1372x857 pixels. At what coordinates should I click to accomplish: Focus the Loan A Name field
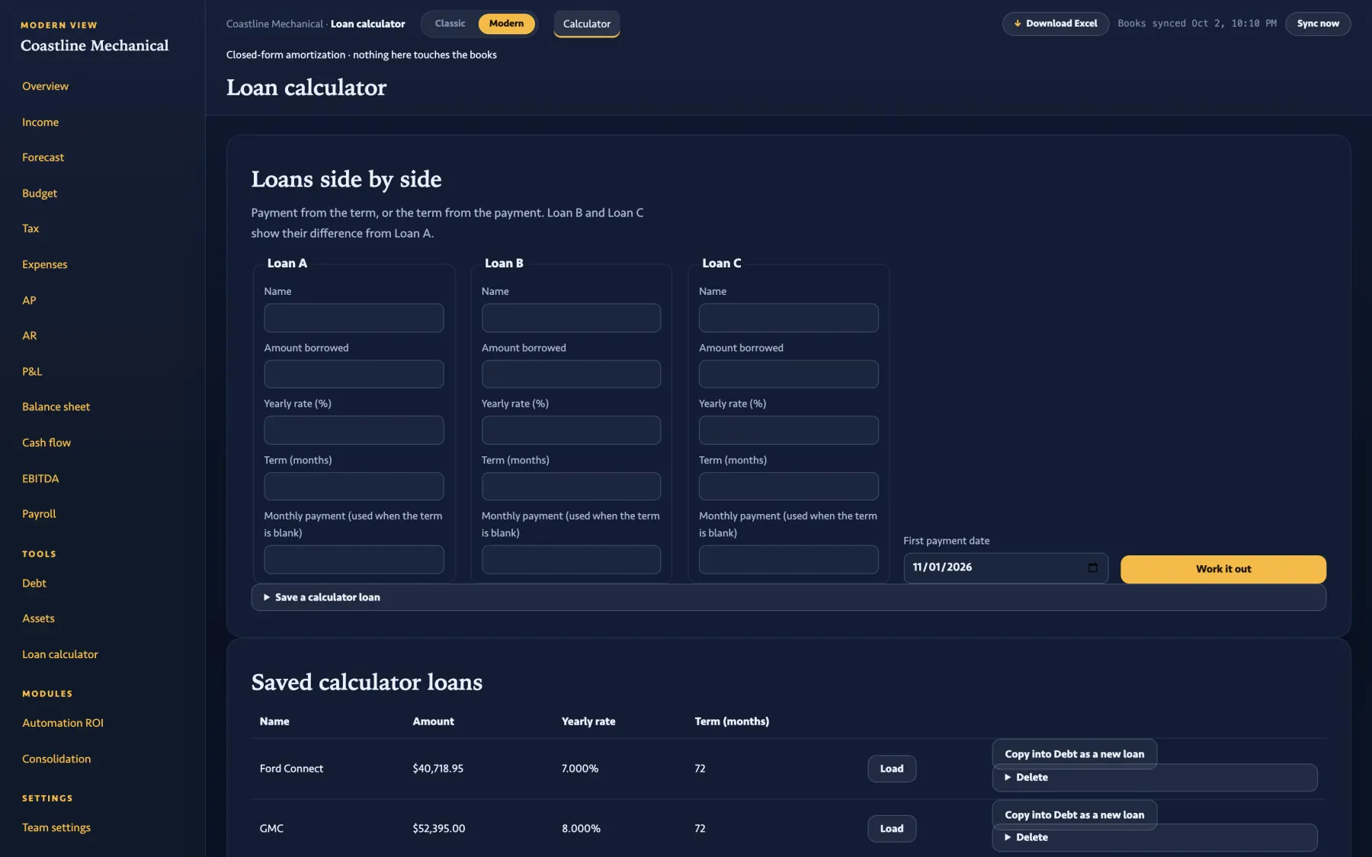354,318
